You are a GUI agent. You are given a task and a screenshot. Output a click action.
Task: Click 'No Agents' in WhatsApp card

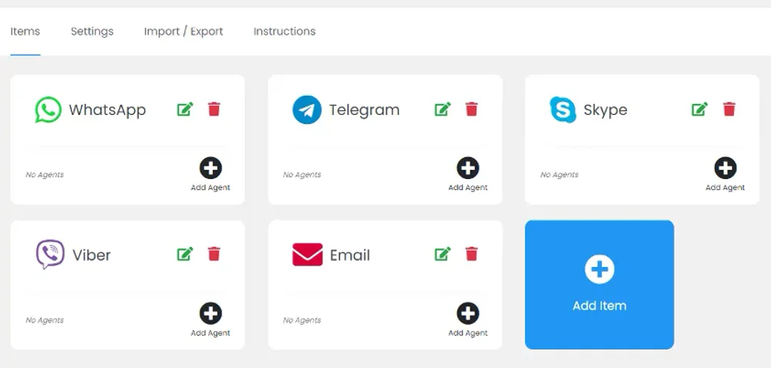(x=45, y=174)
